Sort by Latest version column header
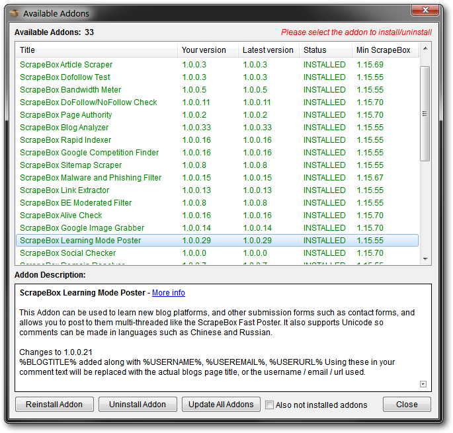The height and width of the screenshot is (433, 453). tap(268, 50)
